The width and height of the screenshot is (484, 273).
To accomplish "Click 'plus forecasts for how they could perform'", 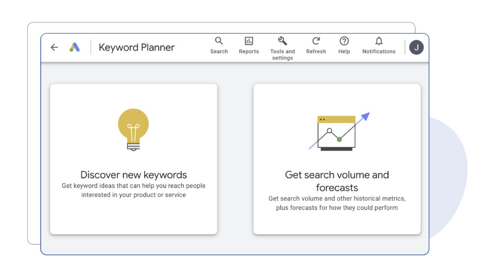I will tap(337, 208).
